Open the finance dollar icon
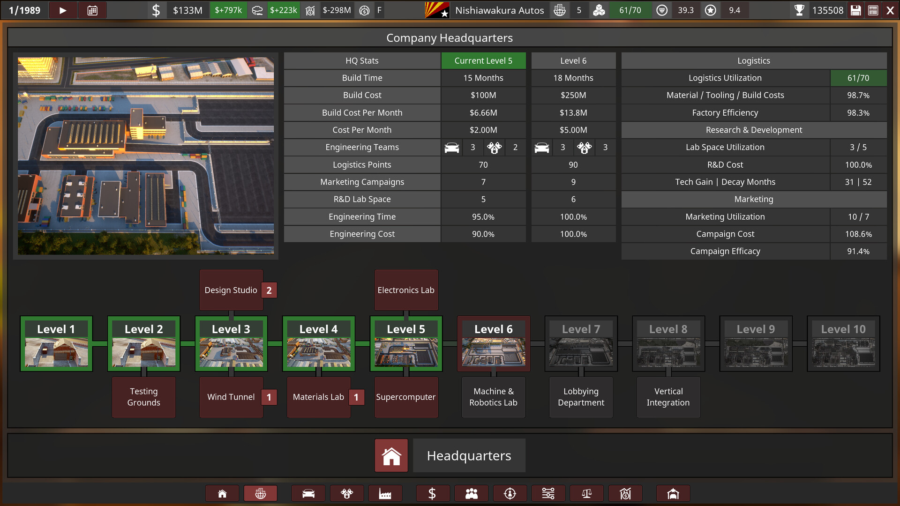 [433, 493]
